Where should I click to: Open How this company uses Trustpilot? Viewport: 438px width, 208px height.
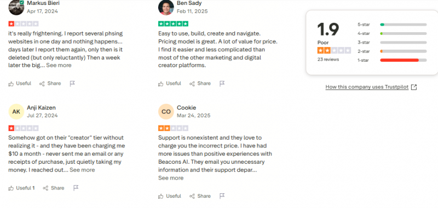click(x=367, y=87)
